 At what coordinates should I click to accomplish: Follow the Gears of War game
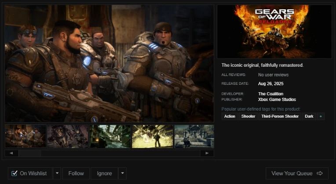pyautogui.click(x=76, y=173)
